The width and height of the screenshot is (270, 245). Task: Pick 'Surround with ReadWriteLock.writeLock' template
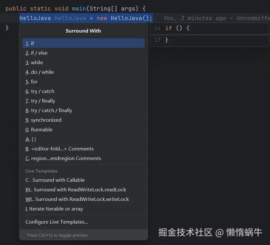pos(83,199)
